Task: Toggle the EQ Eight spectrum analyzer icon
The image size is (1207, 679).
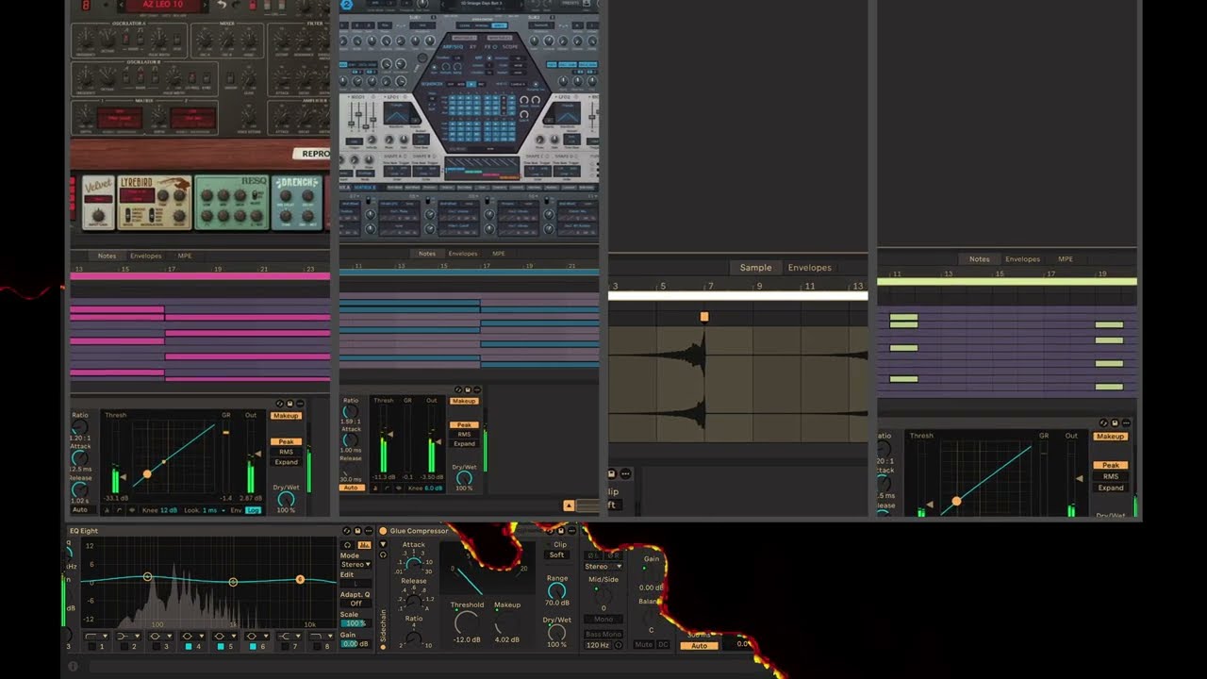Action: (364, 545)
